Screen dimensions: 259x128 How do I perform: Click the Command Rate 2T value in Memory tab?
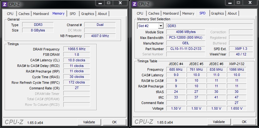click(77, 88)
